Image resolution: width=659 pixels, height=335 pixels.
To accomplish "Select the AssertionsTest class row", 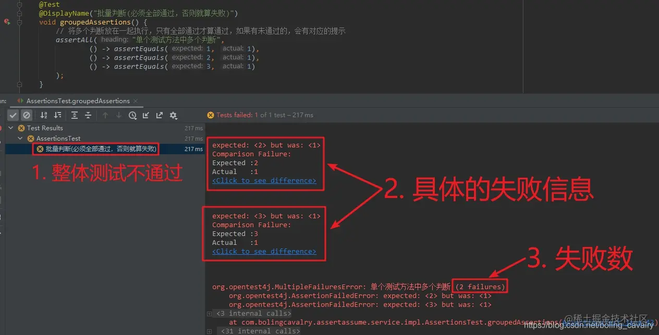I will (x=105, y=139).
